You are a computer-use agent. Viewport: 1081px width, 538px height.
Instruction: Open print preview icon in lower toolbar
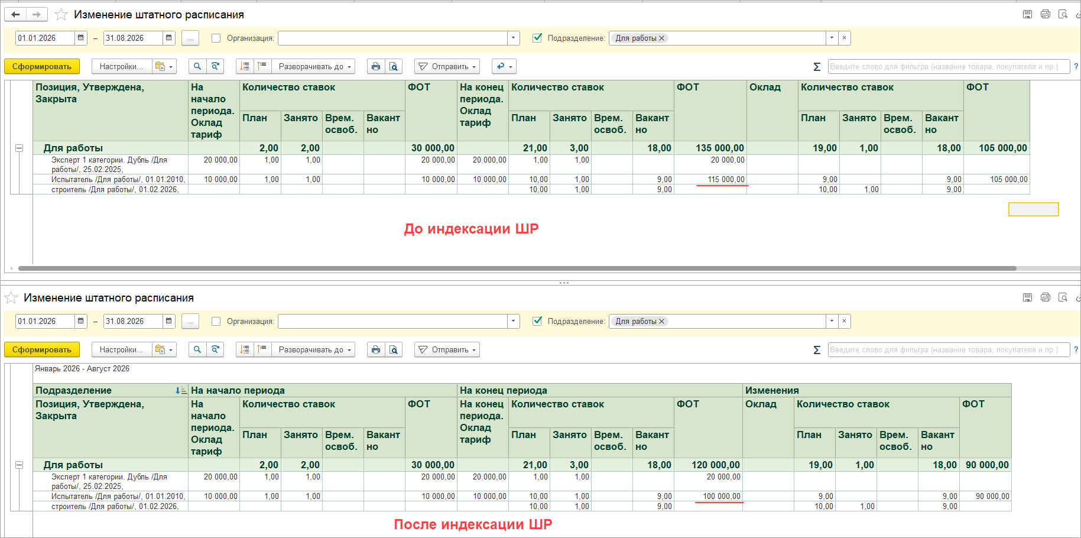(394, 349)
